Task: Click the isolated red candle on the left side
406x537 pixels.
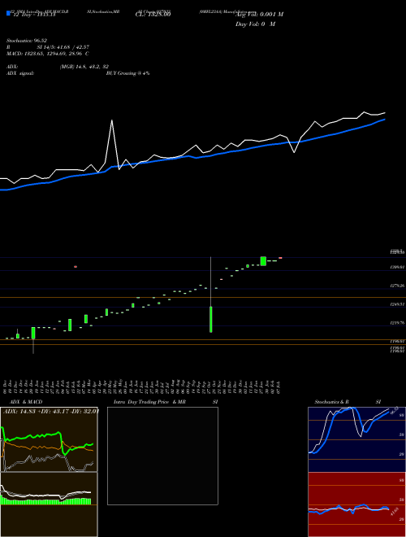Action: 76,266
